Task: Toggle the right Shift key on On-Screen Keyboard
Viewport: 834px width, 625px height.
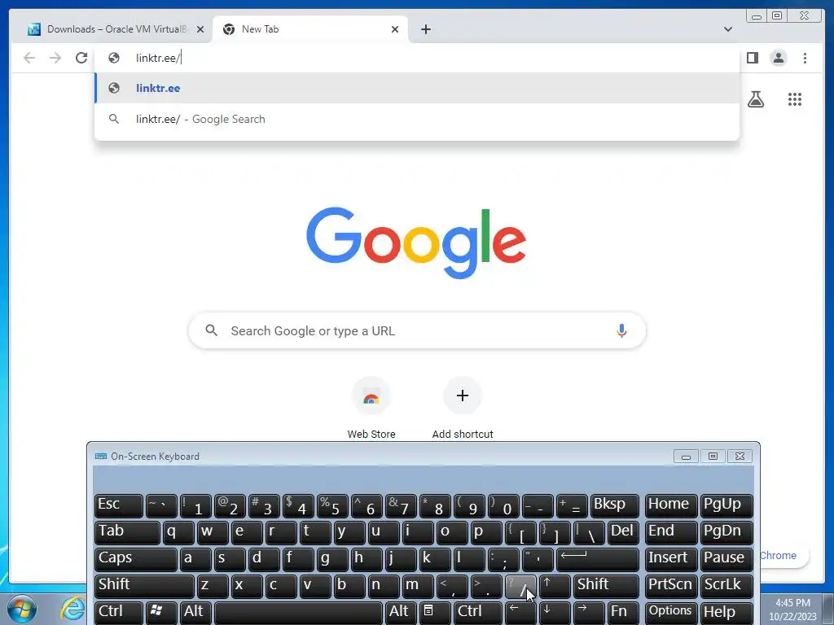Action: [606, 586]
